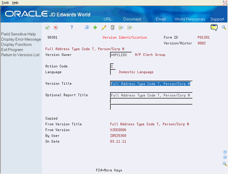Choose Return to Versions List
This screenshot has width=228, height=174.
20,55
